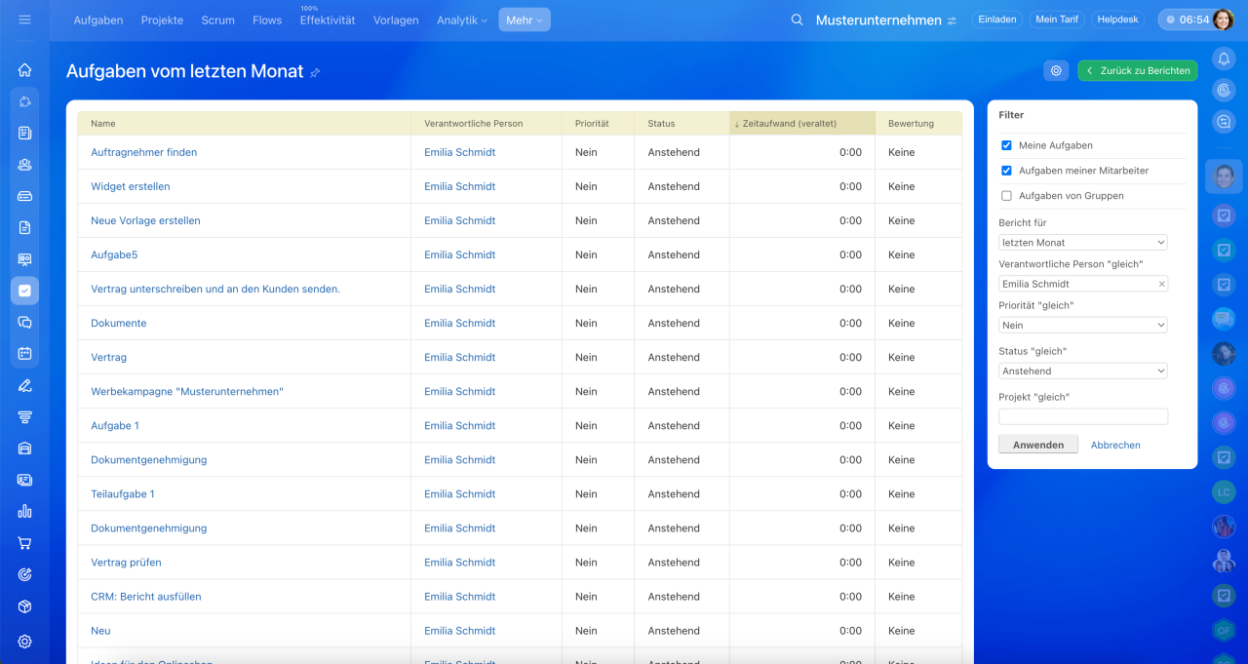
Task: Open the Bericht für dropdown
Action: pyautogui.click(x=1082, y=243)
